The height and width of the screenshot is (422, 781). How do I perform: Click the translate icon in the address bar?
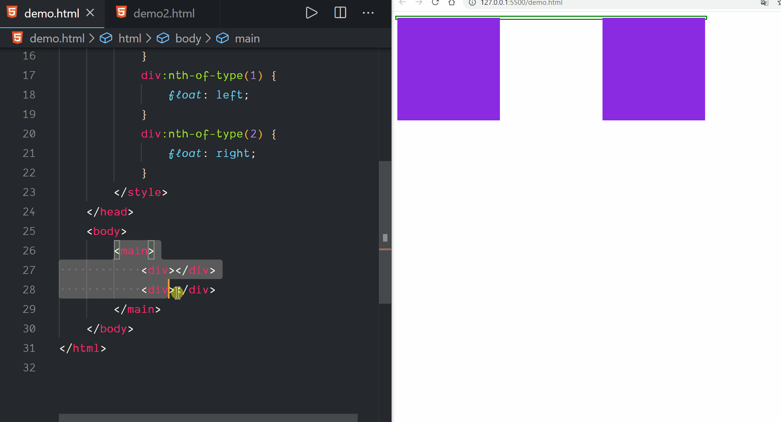click(764, 3)
